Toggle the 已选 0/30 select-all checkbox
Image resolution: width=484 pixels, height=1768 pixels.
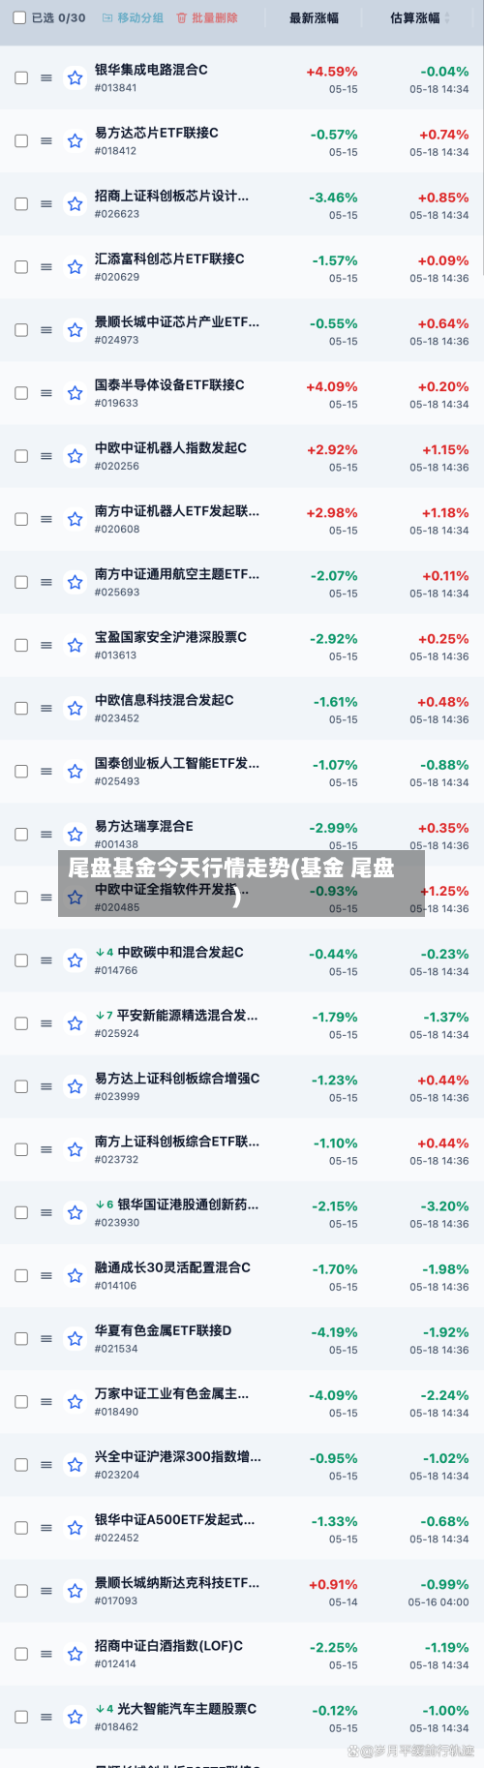point(19,17)
